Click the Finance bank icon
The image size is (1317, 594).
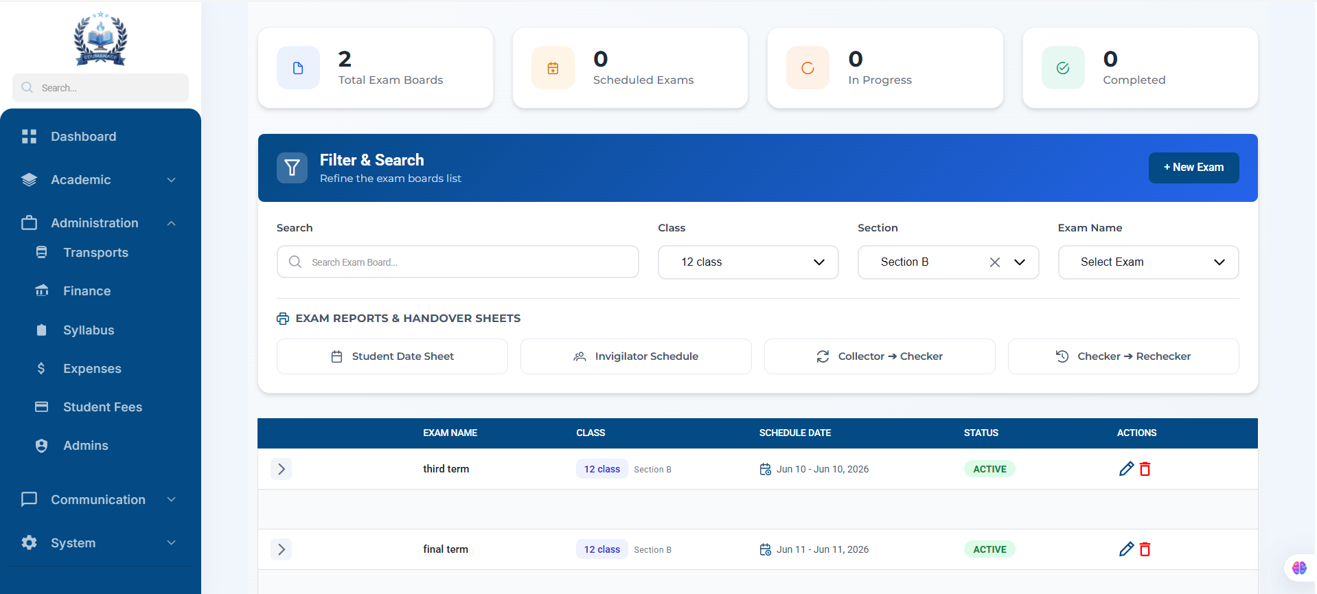(42, 290)
